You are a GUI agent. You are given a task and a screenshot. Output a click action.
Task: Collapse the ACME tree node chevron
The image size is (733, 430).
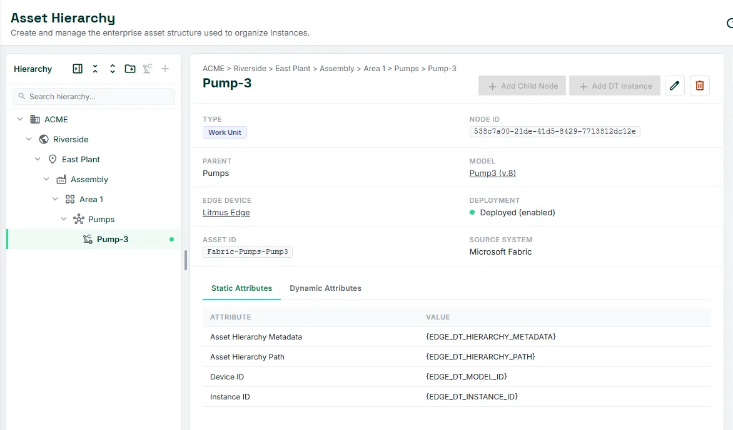[20, 119]
